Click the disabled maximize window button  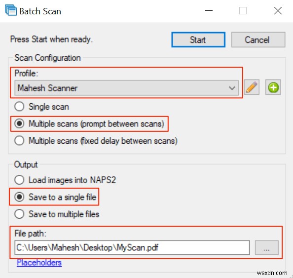click(x=243, y=11)
